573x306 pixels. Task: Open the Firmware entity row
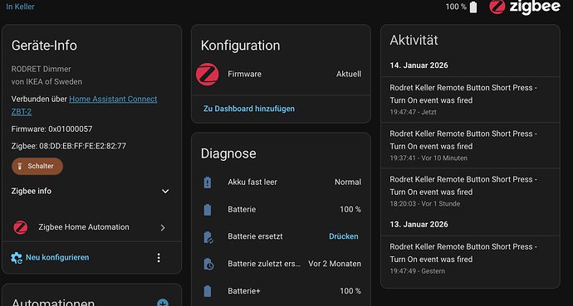[x=281, y=74]
